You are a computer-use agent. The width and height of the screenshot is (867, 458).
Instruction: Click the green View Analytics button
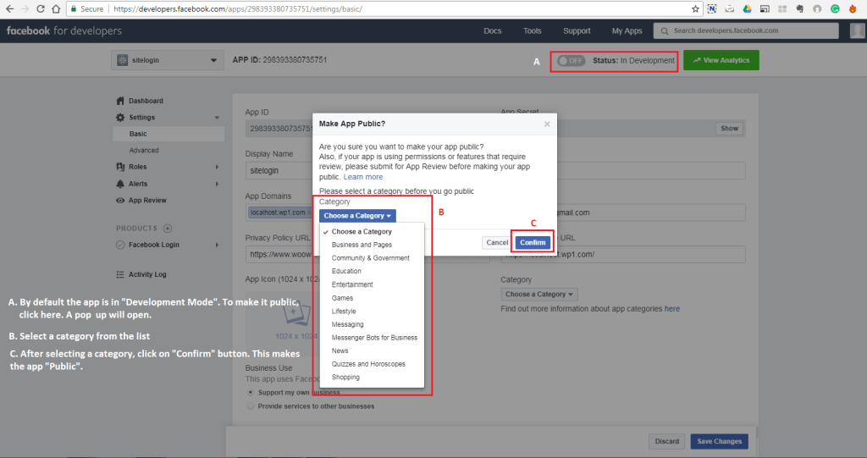tap(721, 60)
